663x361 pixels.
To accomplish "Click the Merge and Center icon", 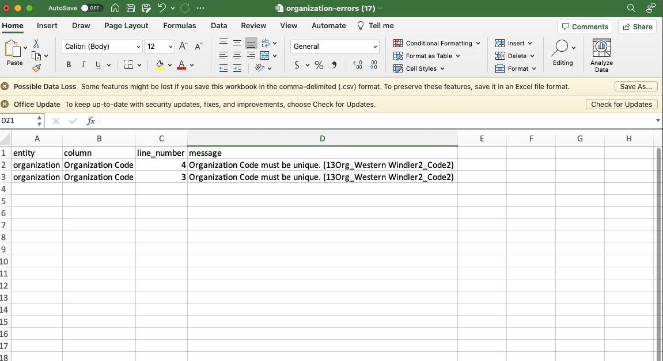I will (265, 55).
